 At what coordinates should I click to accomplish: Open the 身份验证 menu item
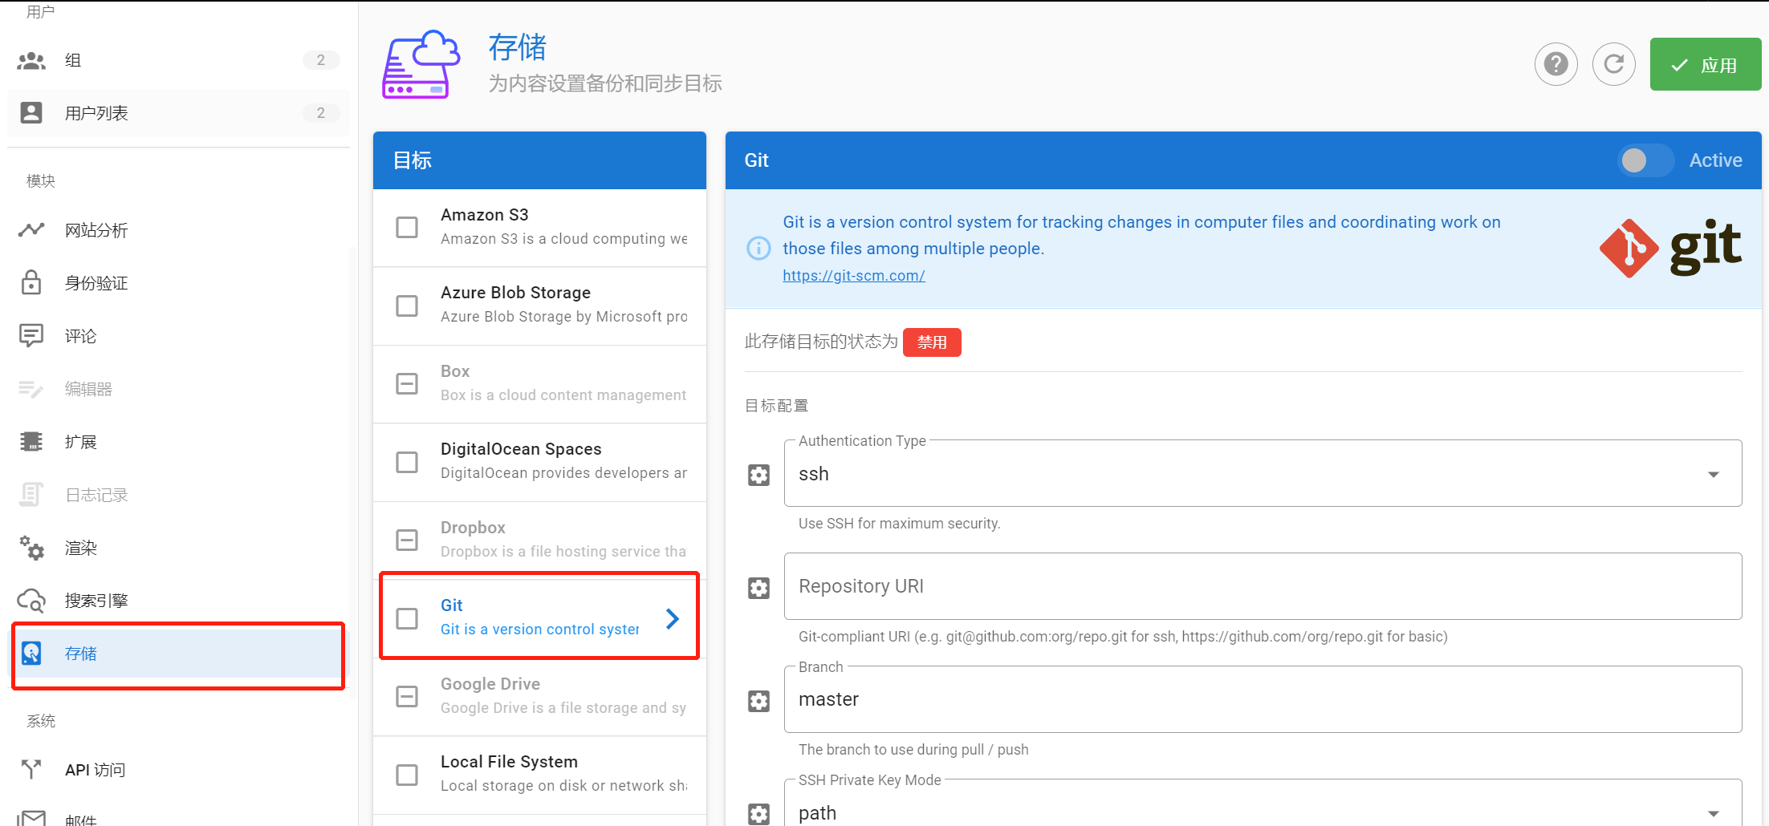[x=178, y=282]
